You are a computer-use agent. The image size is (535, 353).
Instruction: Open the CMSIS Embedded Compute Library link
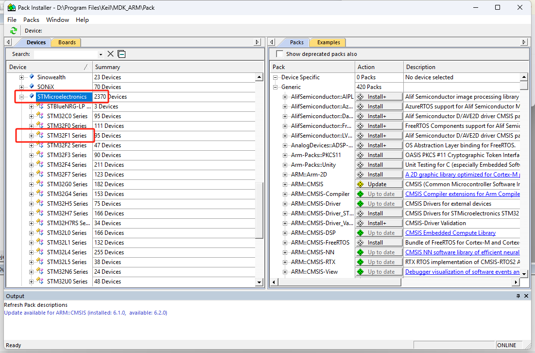tap(450, 233)
